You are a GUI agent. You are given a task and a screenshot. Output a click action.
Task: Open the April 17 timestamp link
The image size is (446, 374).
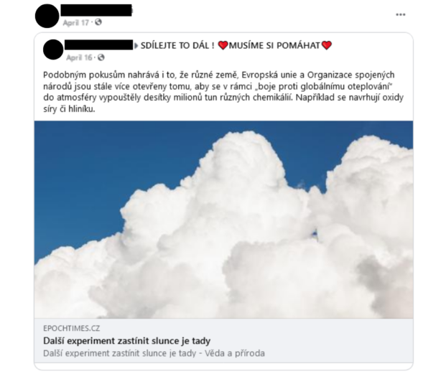(76, 22)
